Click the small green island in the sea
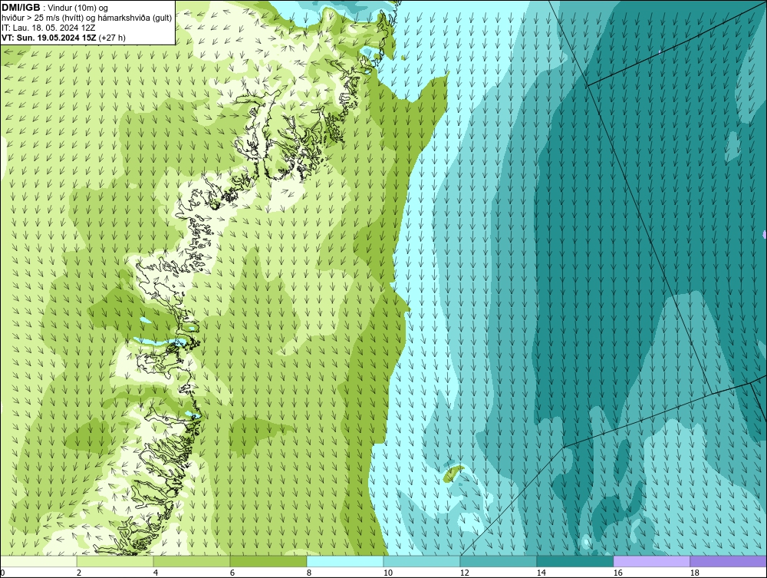This screenshot has width=767, height=578. point(453,473)
